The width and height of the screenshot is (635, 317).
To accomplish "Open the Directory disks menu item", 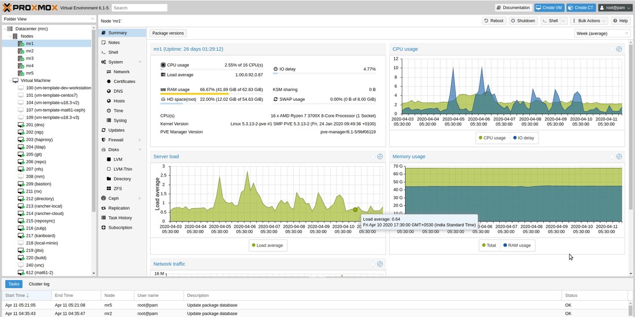I will pyautogui.click(x=122, y=179).
